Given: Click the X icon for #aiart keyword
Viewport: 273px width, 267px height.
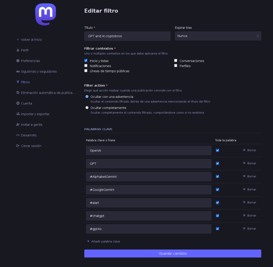Looking at the screenshot, I should pos(244,202).
